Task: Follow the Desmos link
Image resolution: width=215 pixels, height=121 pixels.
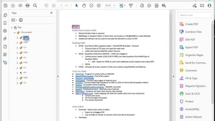Action: click(x=79, y=85)
